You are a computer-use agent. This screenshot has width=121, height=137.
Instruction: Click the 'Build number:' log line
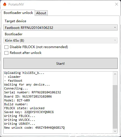coord(16,104)
